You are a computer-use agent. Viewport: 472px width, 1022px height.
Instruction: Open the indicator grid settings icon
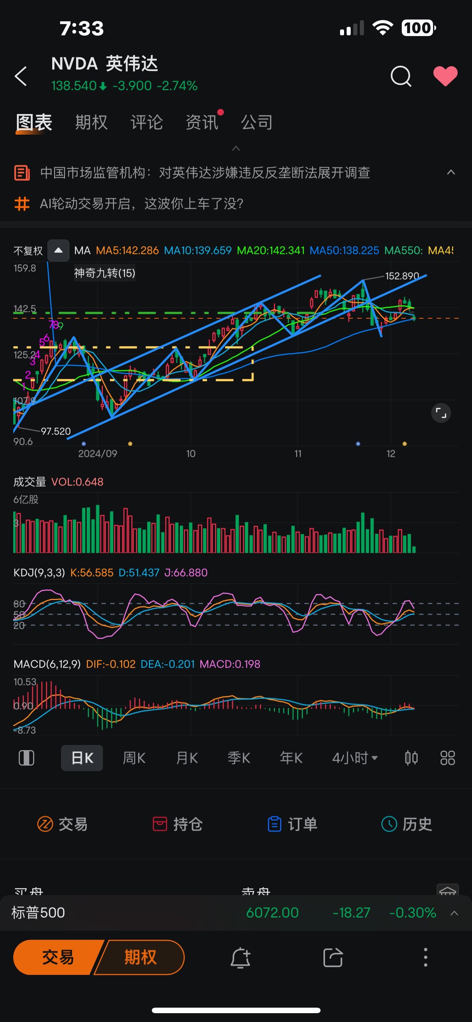pyautogui.click(x=448, y=758)
